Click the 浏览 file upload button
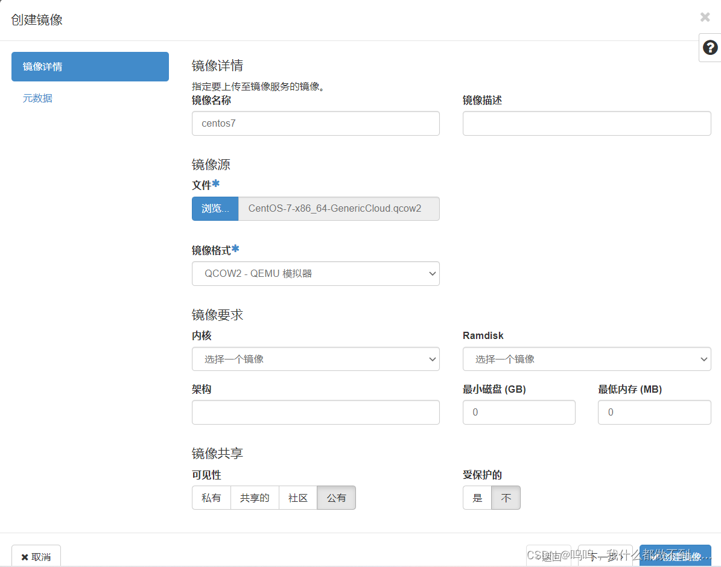The width and height of the screenshot is (721, 567). 215,208
